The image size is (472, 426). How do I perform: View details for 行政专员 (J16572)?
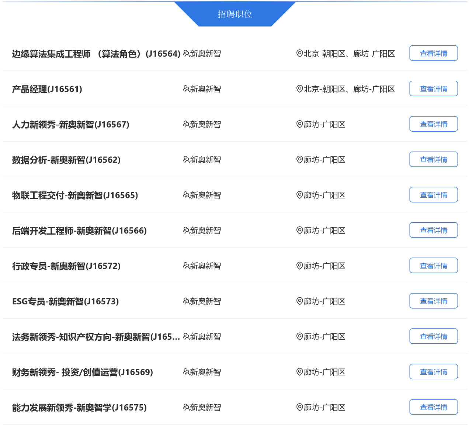tap(434, 266)
